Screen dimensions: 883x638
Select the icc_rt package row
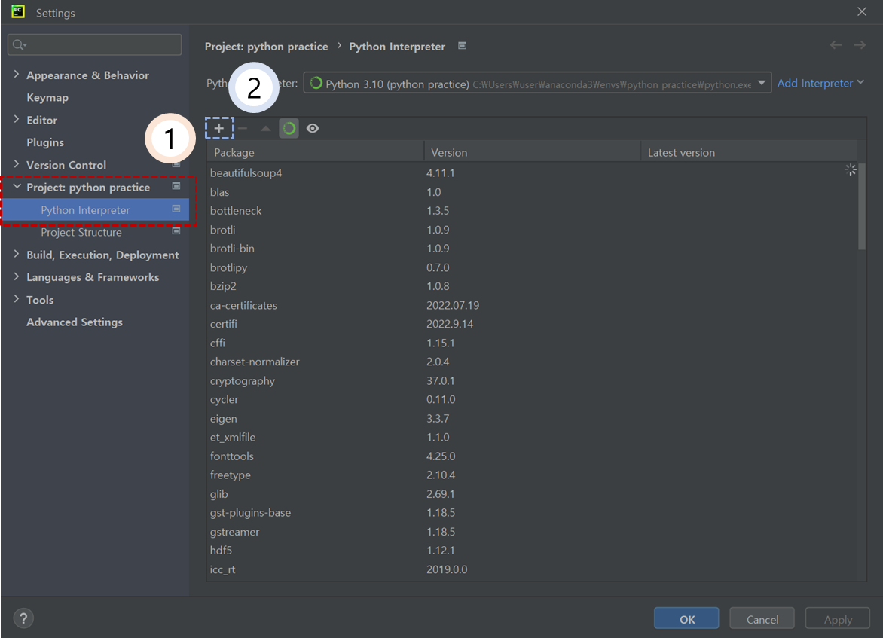(532, 569)
